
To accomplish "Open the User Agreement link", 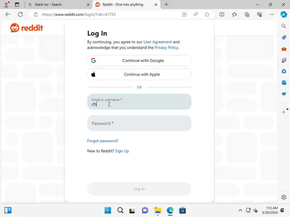I will click(157, 42).
